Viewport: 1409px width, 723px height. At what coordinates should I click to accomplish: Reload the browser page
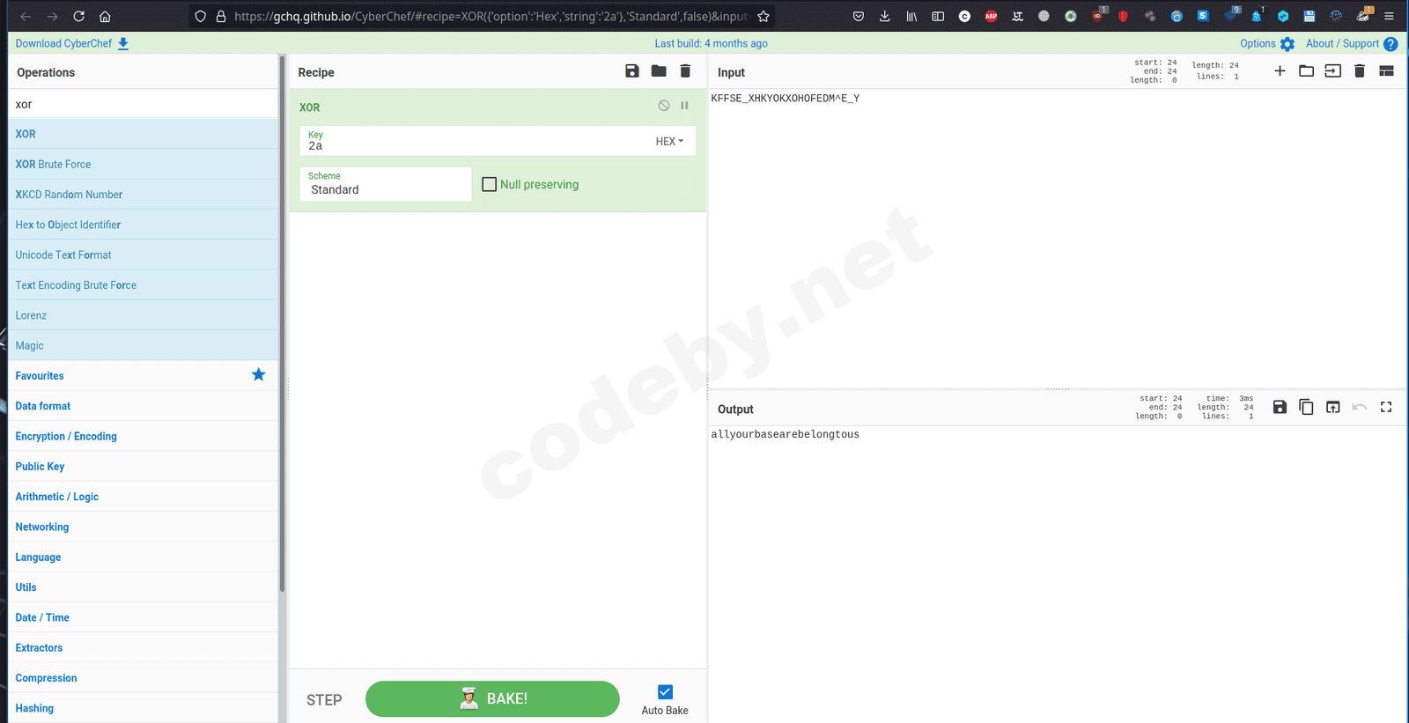[78, 17]
